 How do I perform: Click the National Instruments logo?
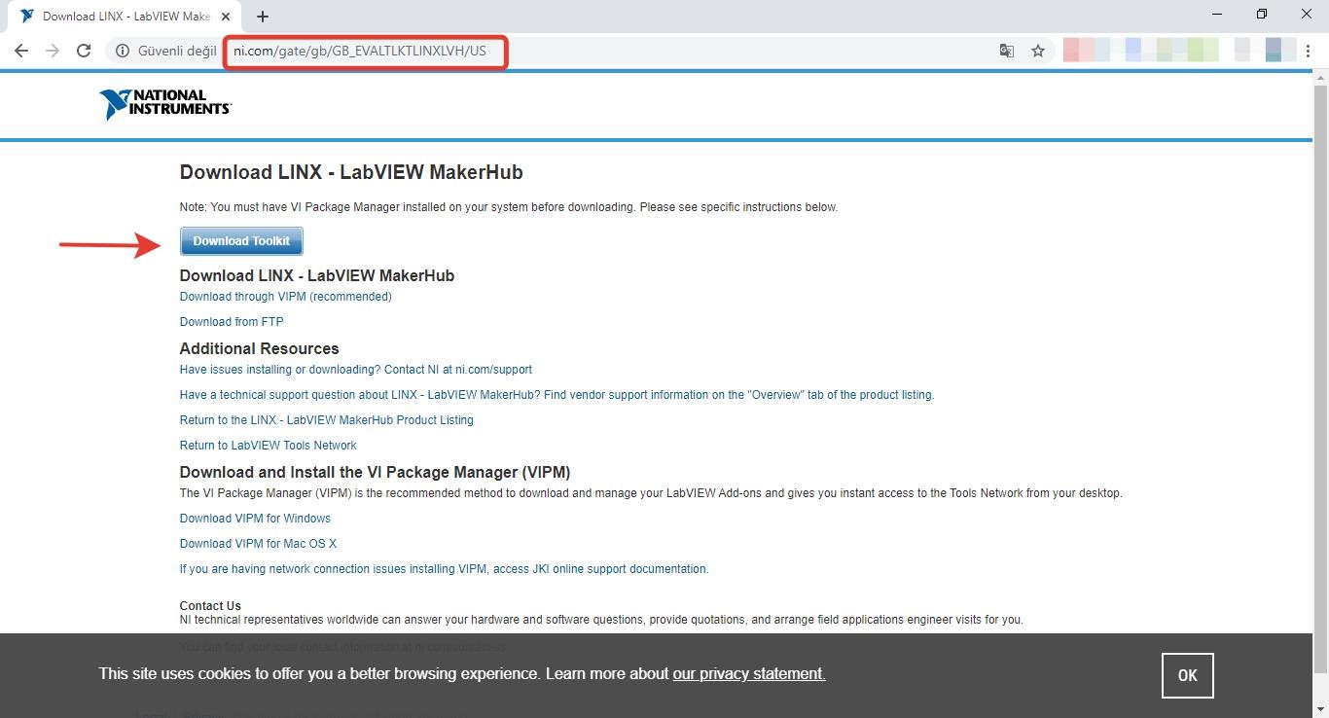coord(165,104)
